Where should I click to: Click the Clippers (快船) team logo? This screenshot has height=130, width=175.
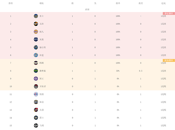point(36,94)
